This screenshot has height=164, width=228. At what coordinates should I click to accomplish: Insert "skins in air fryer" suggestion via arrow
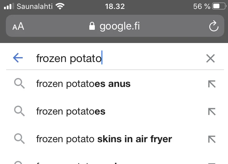tap(212, 139)
